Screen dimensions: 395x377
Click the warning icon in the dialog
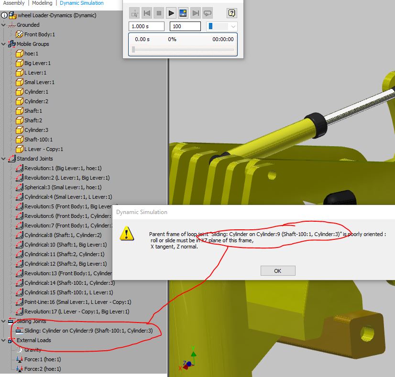point(127,235)
